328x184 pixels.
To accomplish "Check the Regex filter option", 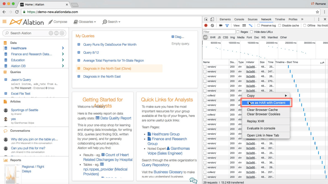I will tap(238, 32).
